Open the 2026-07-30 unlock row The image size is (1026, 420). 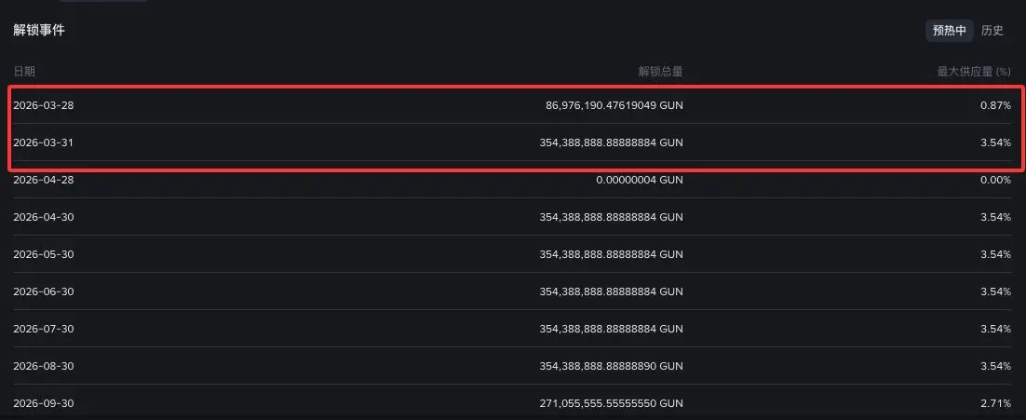[512, 329]
